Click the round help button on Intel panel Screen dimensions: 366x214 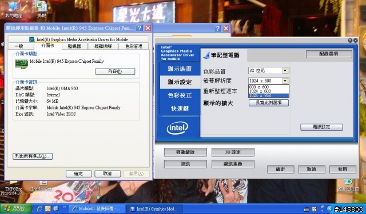[x=350, y=41]
